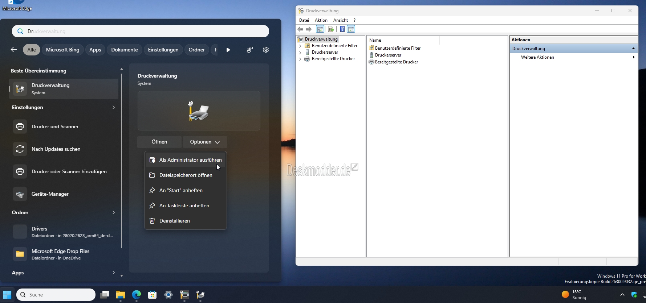The height and width of the screenshot is (303, 646).
Task: Click the filter folder icon in the Name list
Action: [371, 48]
